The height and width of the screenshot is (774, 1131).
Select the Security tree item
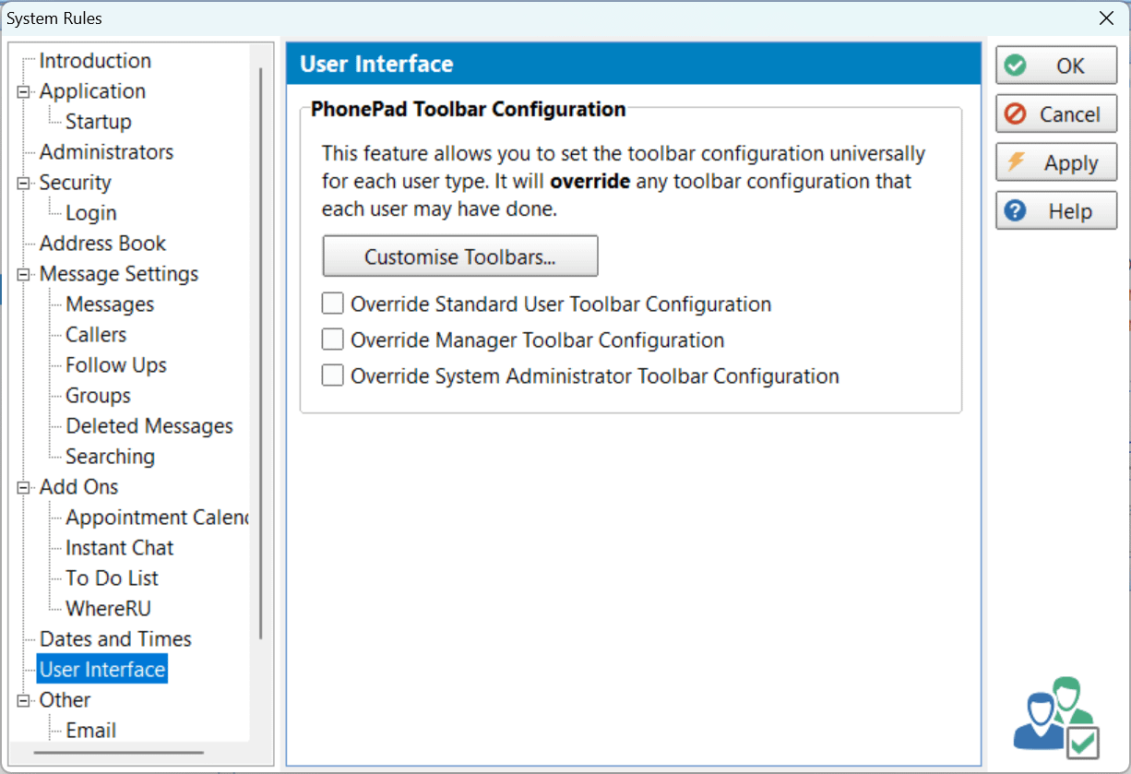pos(75,183)
